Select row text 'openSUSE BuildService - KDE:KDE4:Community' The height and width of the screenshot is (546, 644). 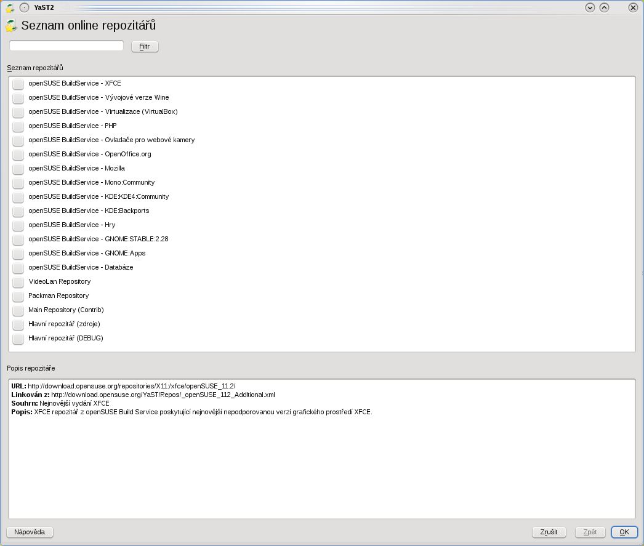pyautogui.click(x=99, y=196)
